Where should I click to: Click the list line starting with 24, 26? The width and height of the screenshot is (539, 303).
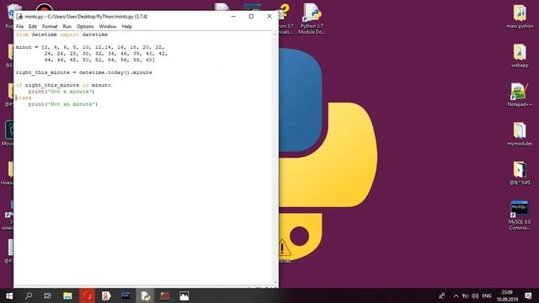point(105,54)
